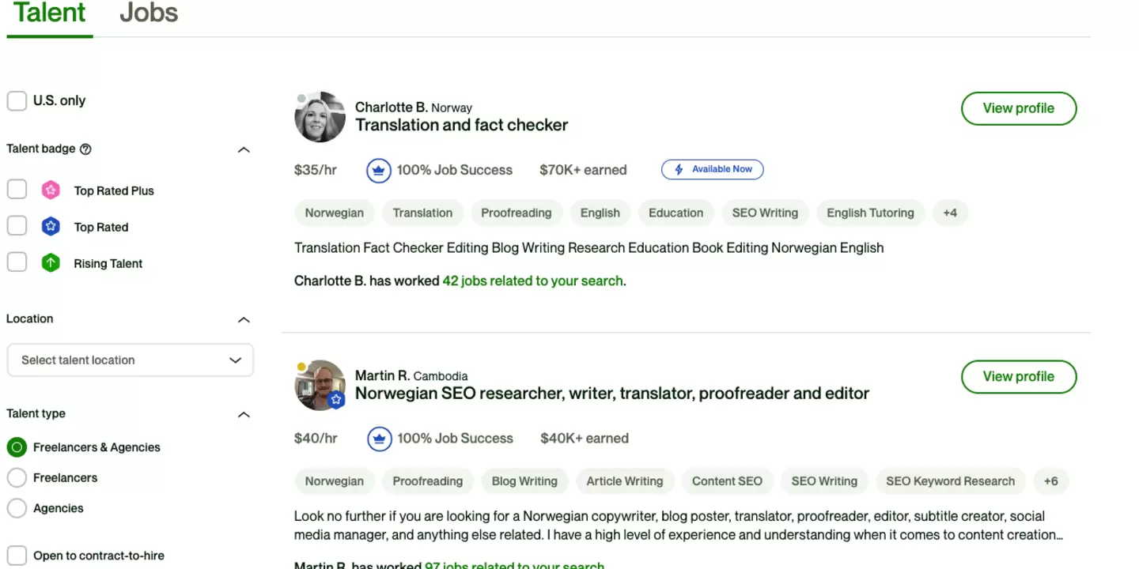Open Martin R.'s profile photo

[x=320, y=386]
